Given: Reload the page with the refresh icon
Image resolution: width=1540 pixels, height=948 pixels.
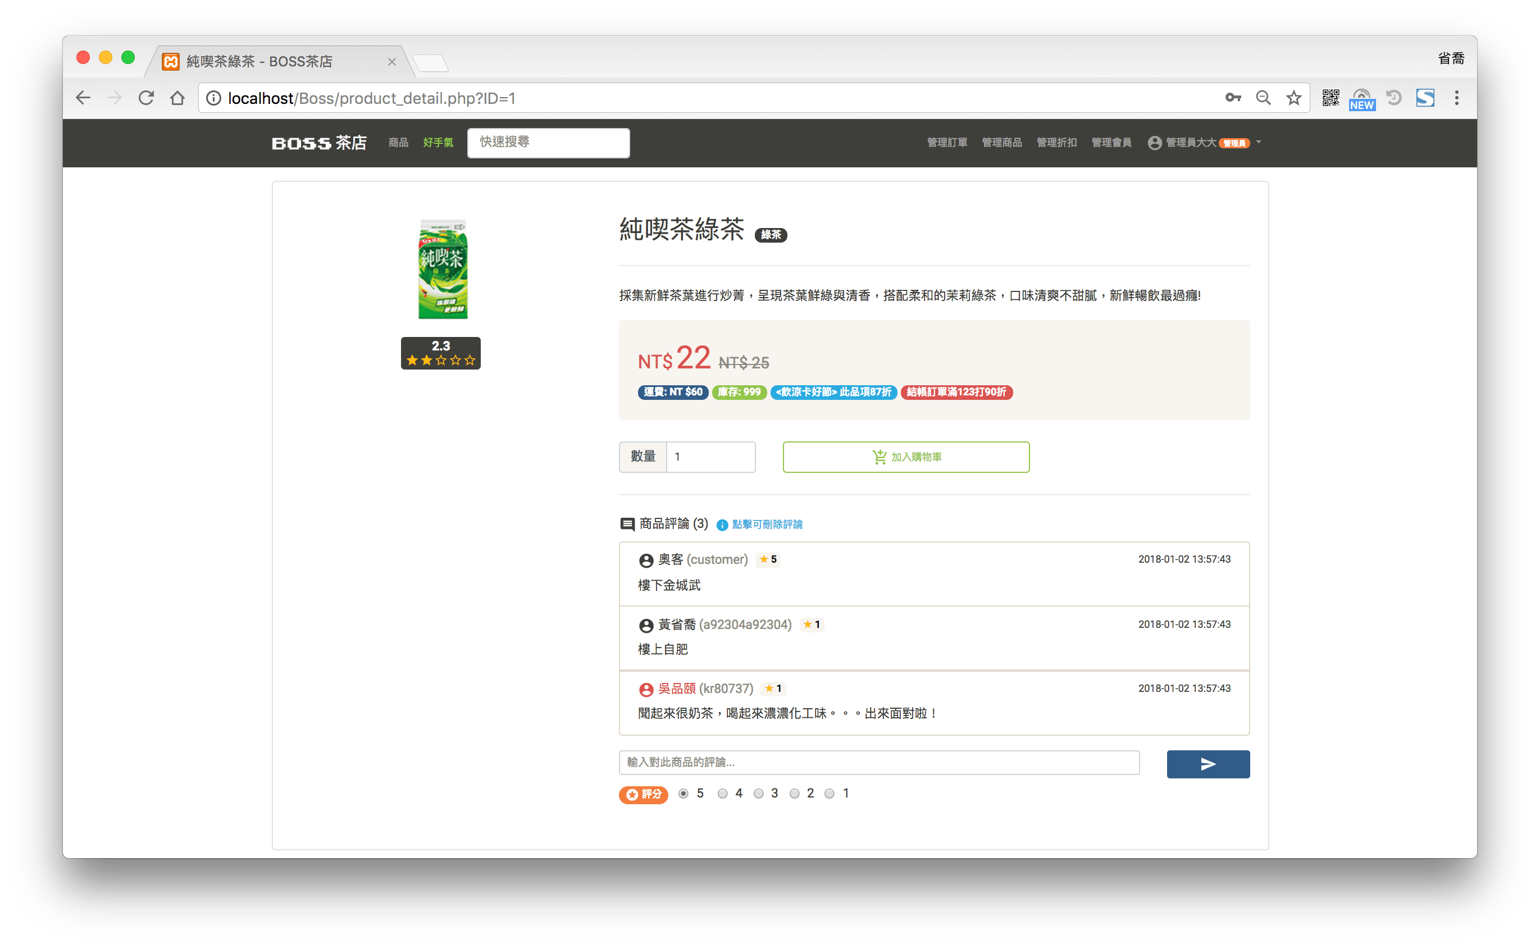Looking at the screenshot, I should (146, 98).
